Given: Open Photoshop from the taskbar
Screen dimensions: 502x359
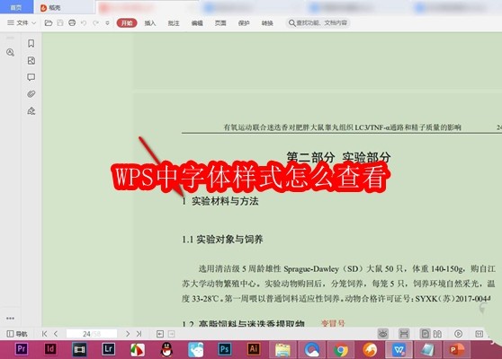Looking at the screenshot, I should [224, 349].
